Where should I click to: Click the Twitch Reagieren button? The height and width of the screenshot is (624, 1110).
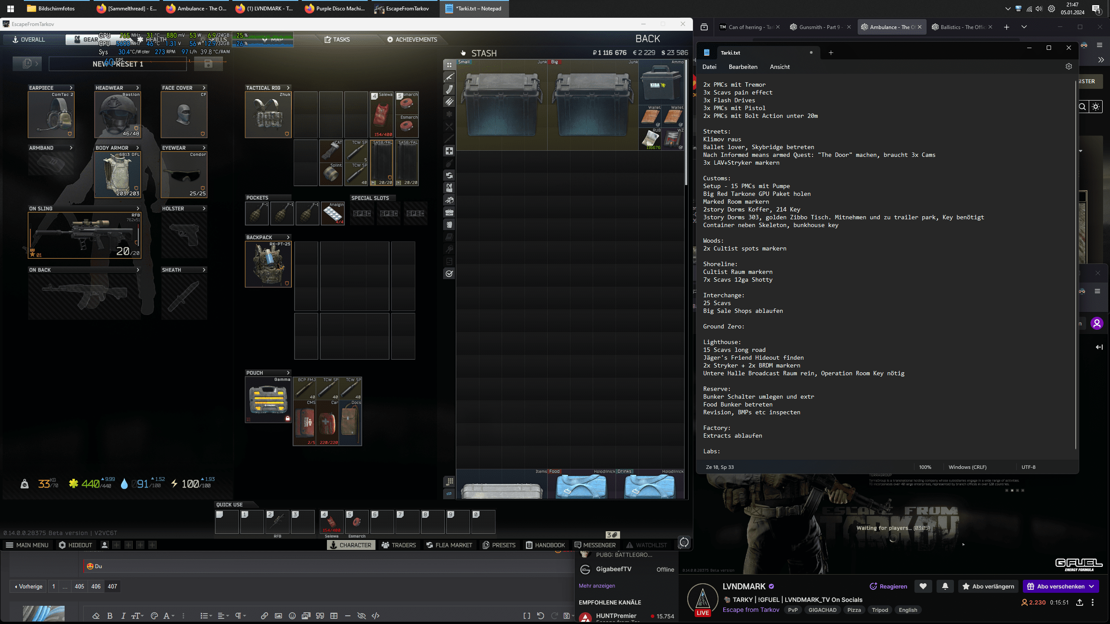(x=888, y=586)
